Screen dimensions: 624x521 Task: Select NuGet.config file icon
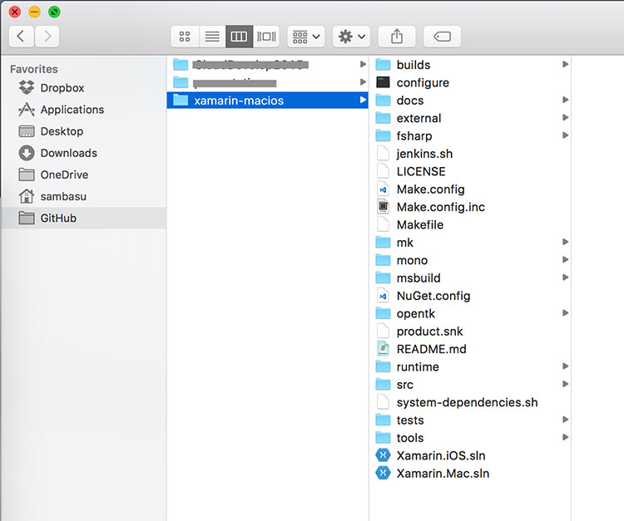click(x=383, y=296)
